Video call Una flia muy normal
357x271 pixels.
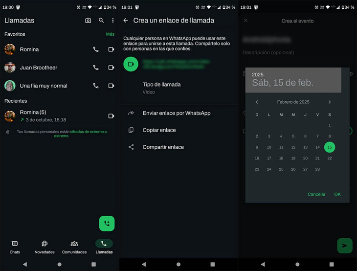111,86
